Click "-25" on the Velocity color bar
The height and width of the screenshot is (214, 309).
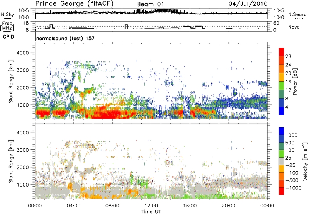point(290,165)
